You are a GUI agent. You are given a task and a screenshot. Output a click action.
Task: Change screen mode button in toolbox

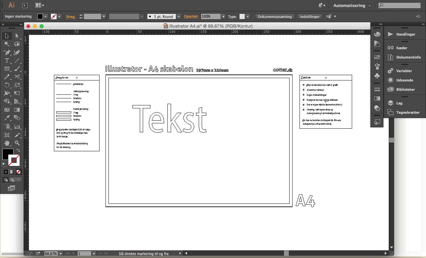[x=11, y=188]
